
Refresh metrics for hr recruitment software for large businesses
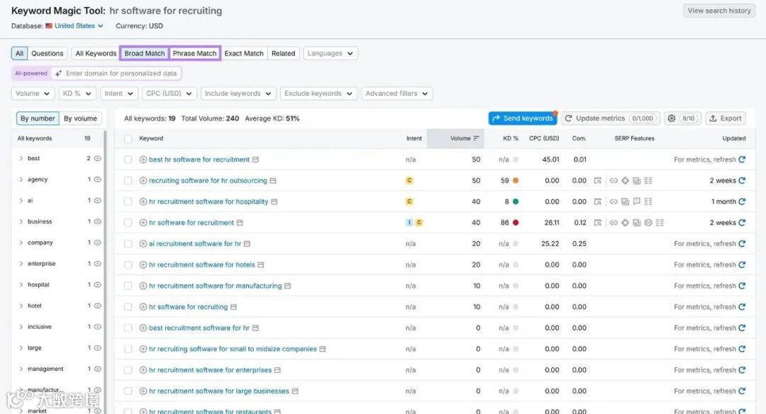click(742, 391)
